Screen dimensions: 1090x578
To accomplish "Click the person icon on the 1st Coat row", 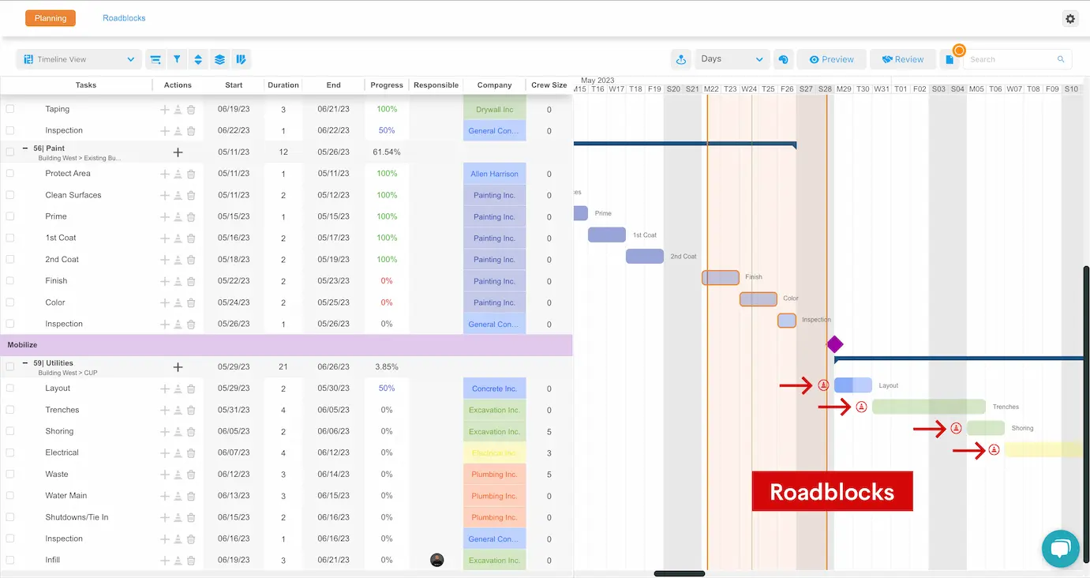I will point(178,238).
